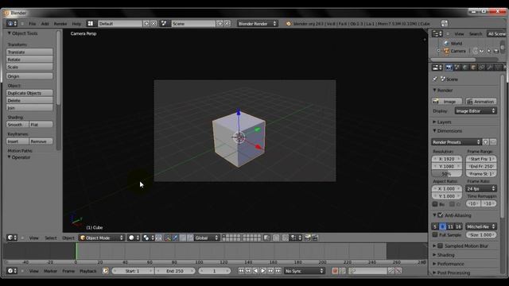The width and height of the screenshot is (509, 286).
Task: Open the snap element type selector
Action: tap(295, 238)
